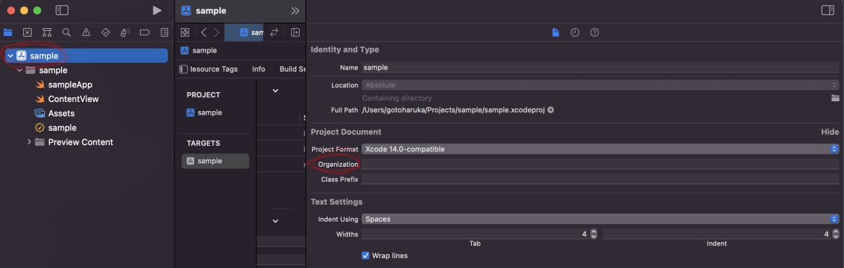Open the Indent Using dropdown
The height and width of the screenshot is (268, 844).
[x=600, y=219]
